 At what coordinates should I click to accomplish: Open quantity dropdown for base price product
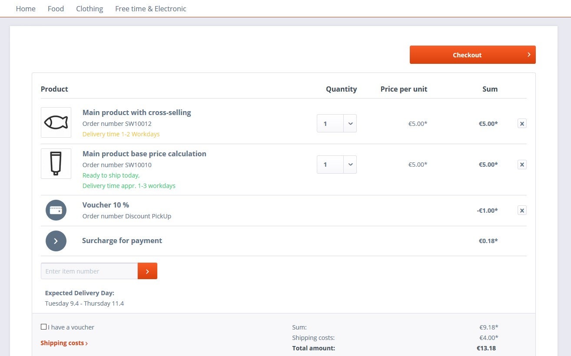(337, 165)
